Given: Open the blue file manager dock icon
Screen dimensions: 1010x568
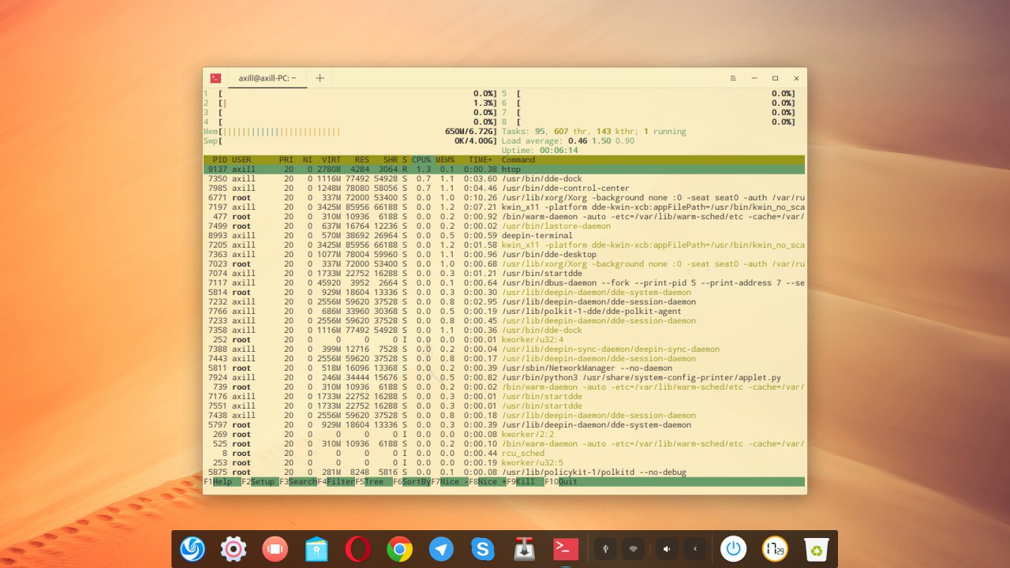Looking at the screenshot, I should tap(316, 549).
